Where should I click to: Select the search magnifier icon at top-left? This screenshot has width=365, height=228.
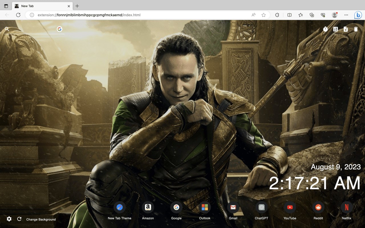[x=7, y=29]
